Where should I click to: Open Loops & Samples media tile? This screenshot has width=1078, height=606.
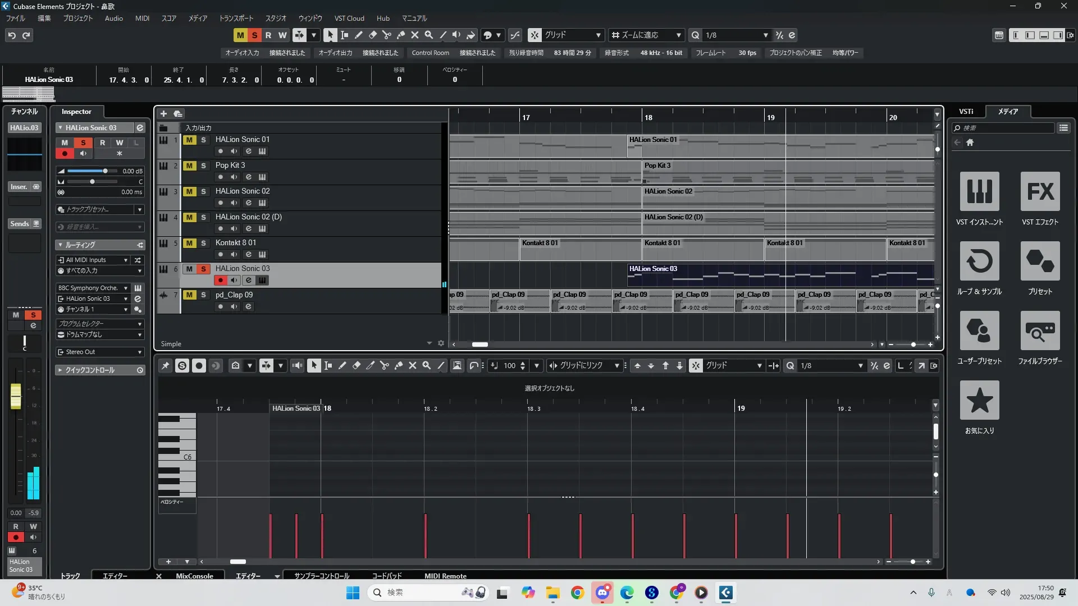coord(979,261)
